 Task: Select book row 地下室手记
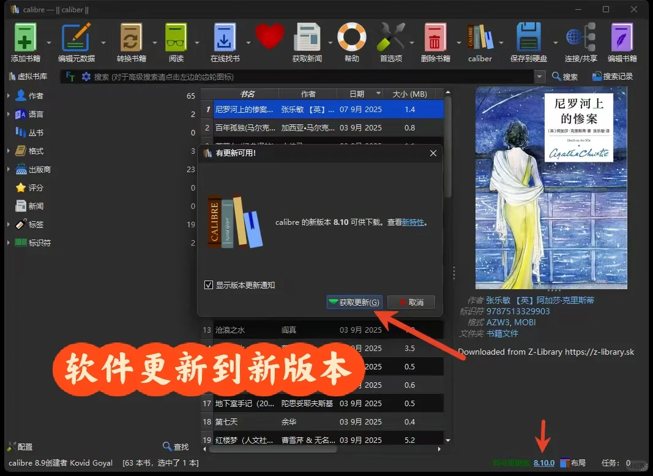click(322, 403)
